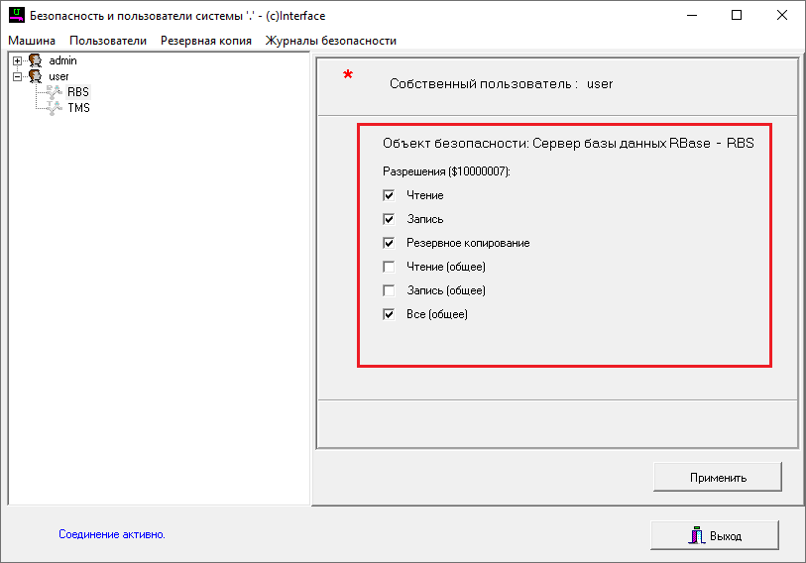Uncheck the Чтение permission checkbox
Screen dimensions: 806x563
[389, 195]
